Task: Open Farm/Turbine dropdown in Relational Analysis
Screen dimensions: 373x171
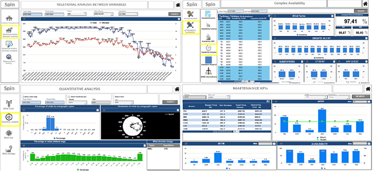Action: coord(104,14)
